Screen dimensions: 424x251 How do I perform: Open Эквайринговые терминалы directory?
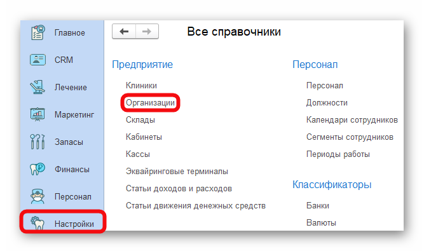(177, 172)
